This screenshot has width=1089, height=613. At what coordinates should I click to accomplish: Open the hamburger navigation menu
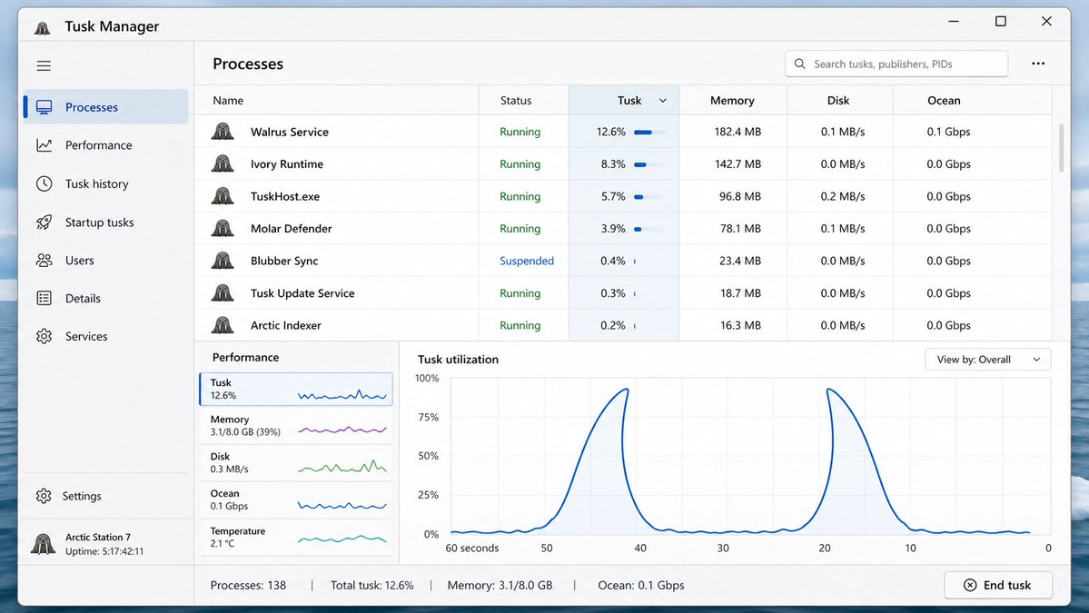tap(44, 66)
